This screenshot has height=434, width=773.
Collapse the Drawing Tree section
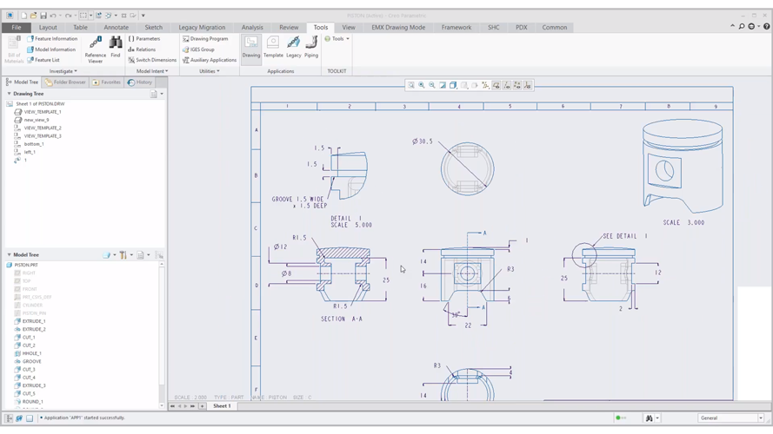(x=10, y=94)
